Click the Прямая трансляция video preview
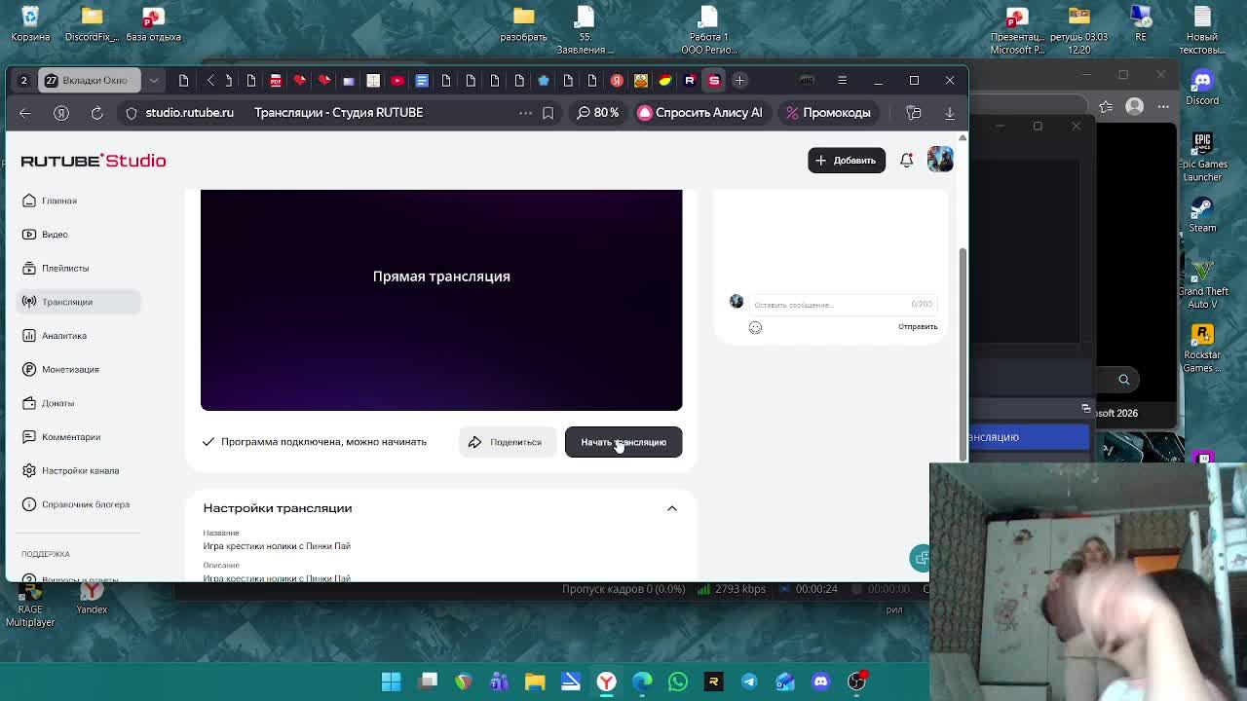This screenshot has height=701, width=1247. click(x=441, y=300)
